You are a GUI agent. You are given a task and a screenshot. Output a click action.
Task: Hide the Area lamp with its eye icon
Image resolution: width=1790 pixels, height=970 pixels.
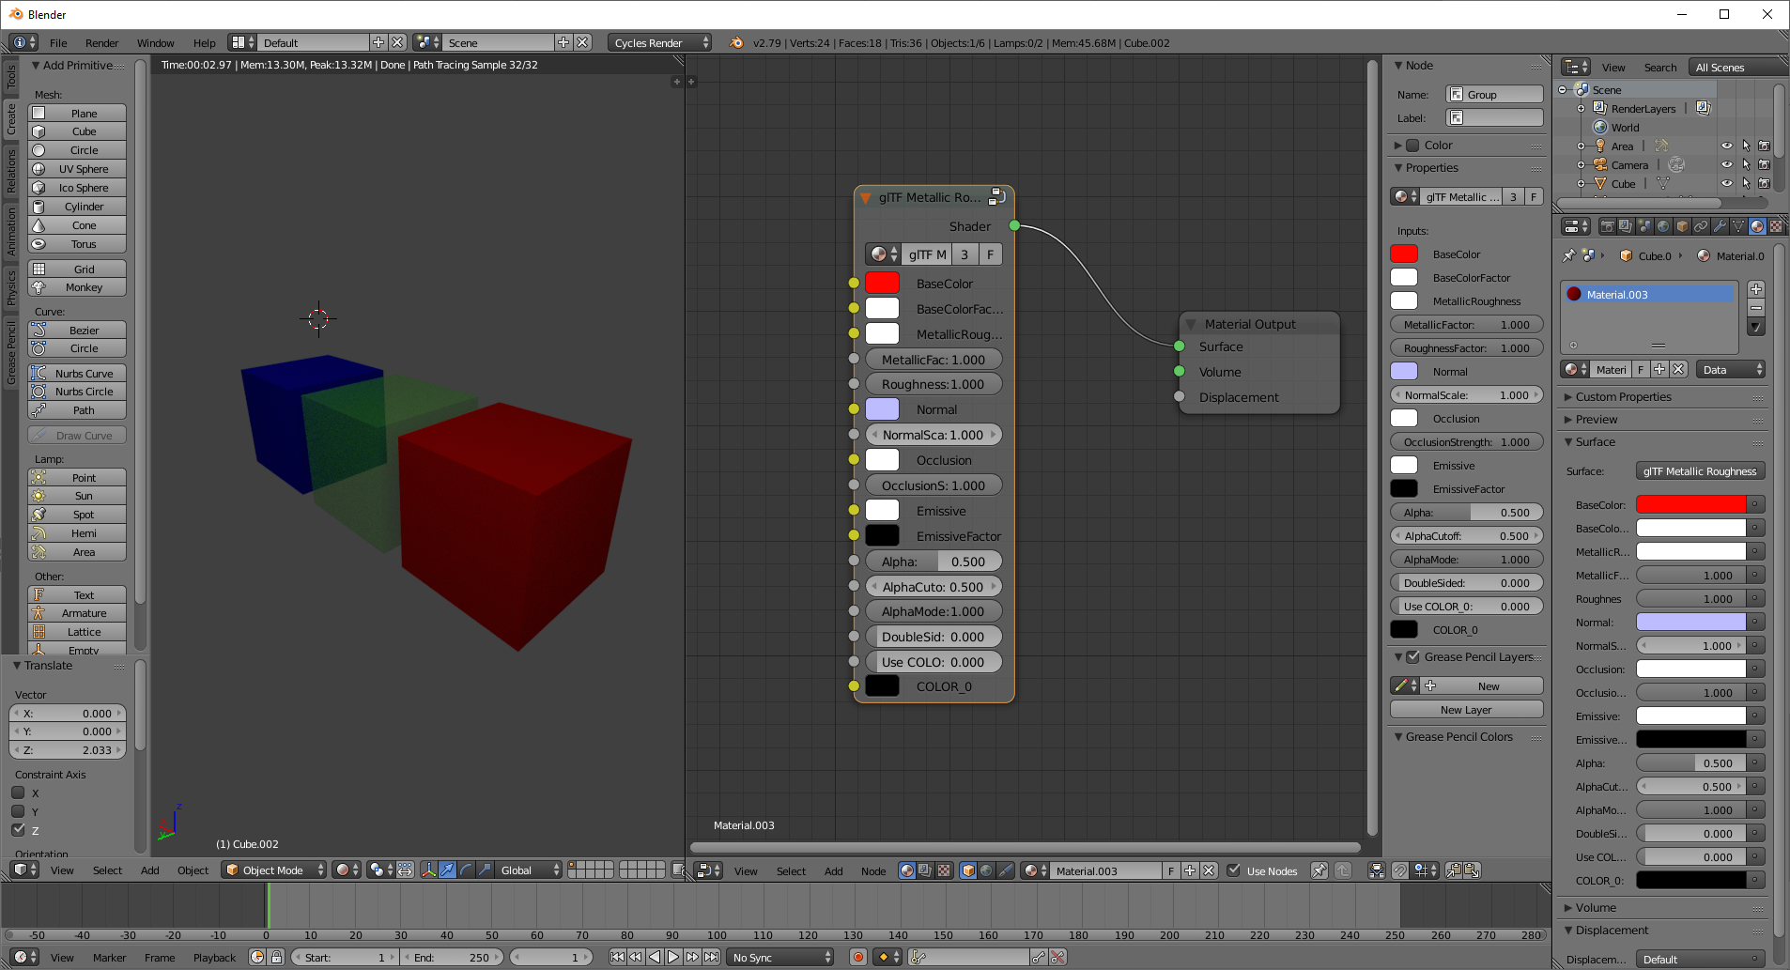coord(1726,146)
